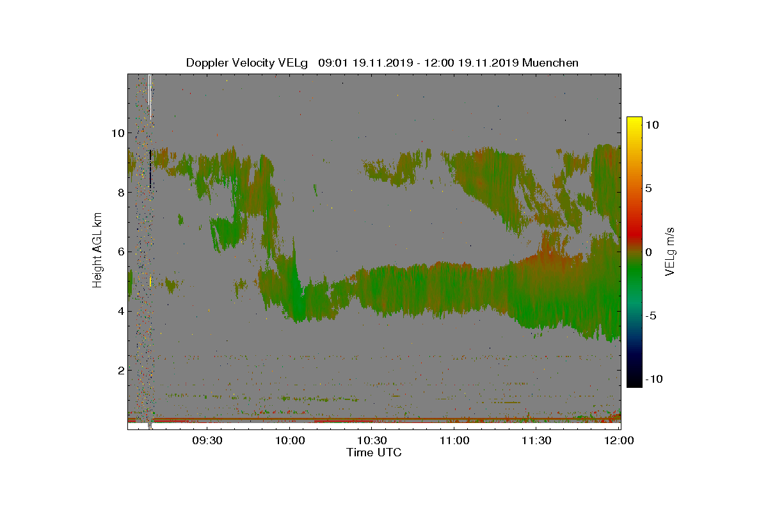Click the yellow top of the velocity colorbar
Viewport: 768px width, 512px height.
pyautogui.click(x=634, y=123)
